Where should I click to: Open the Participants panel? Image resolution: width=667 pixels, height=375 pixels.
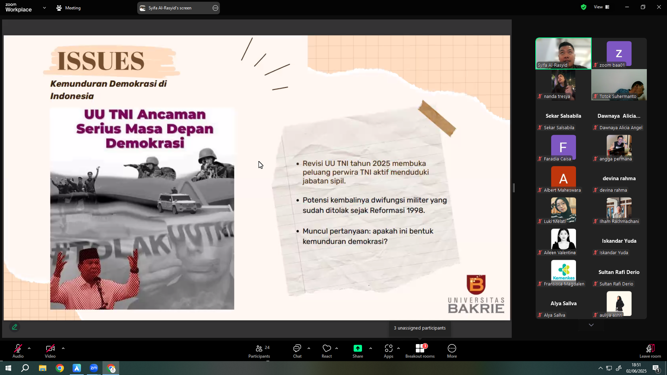coord(259,351)
